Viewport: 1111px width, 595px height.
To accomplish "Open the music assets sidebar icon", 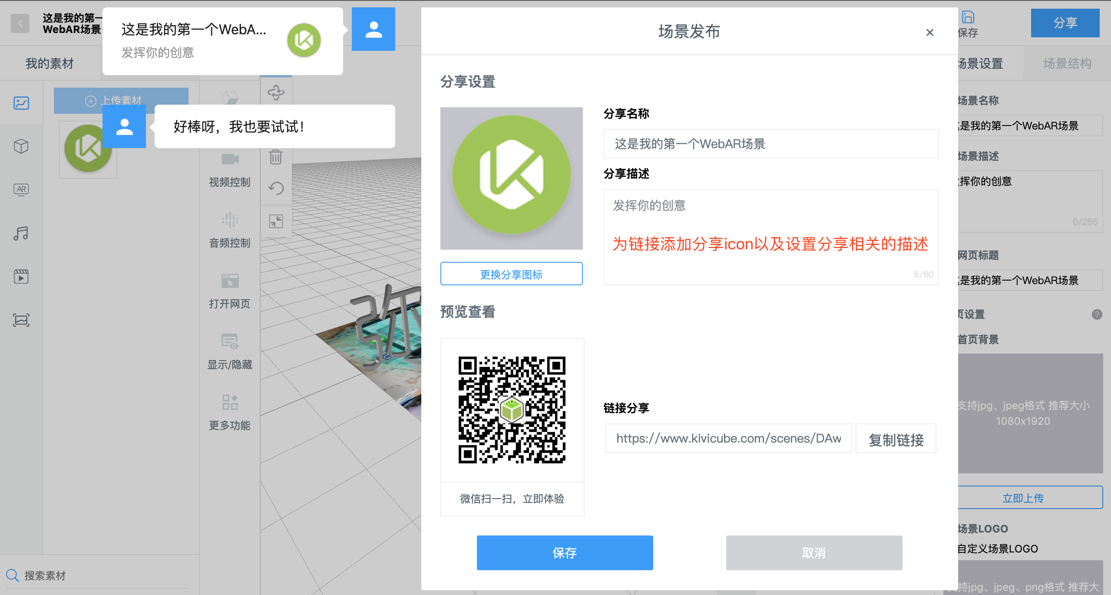I will point(21,233).
